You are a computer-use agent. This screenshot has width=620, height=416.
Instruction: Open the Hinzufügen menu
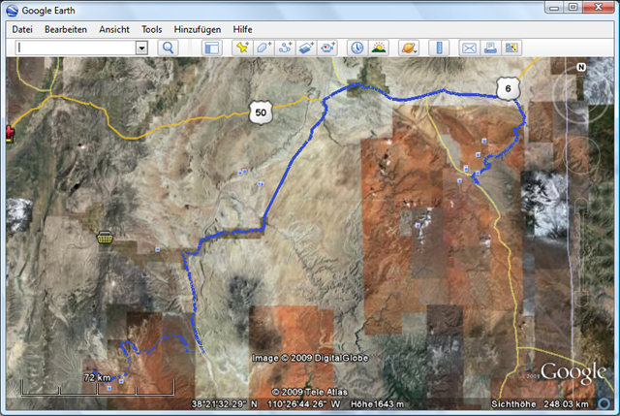(x=198, y=29)
